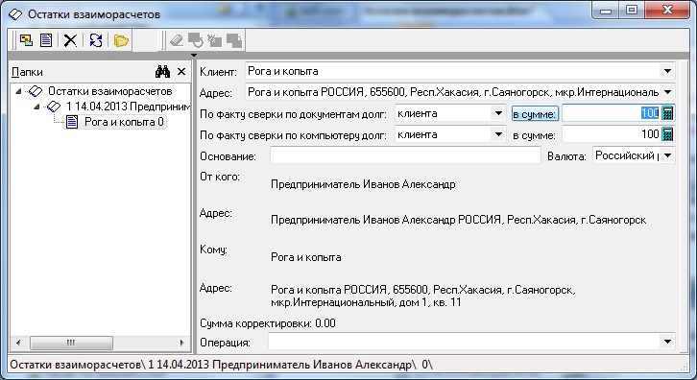This screenshot has width=697, height=380.
Task: Open по компьютеру долг dropdown
Action: 498,134
